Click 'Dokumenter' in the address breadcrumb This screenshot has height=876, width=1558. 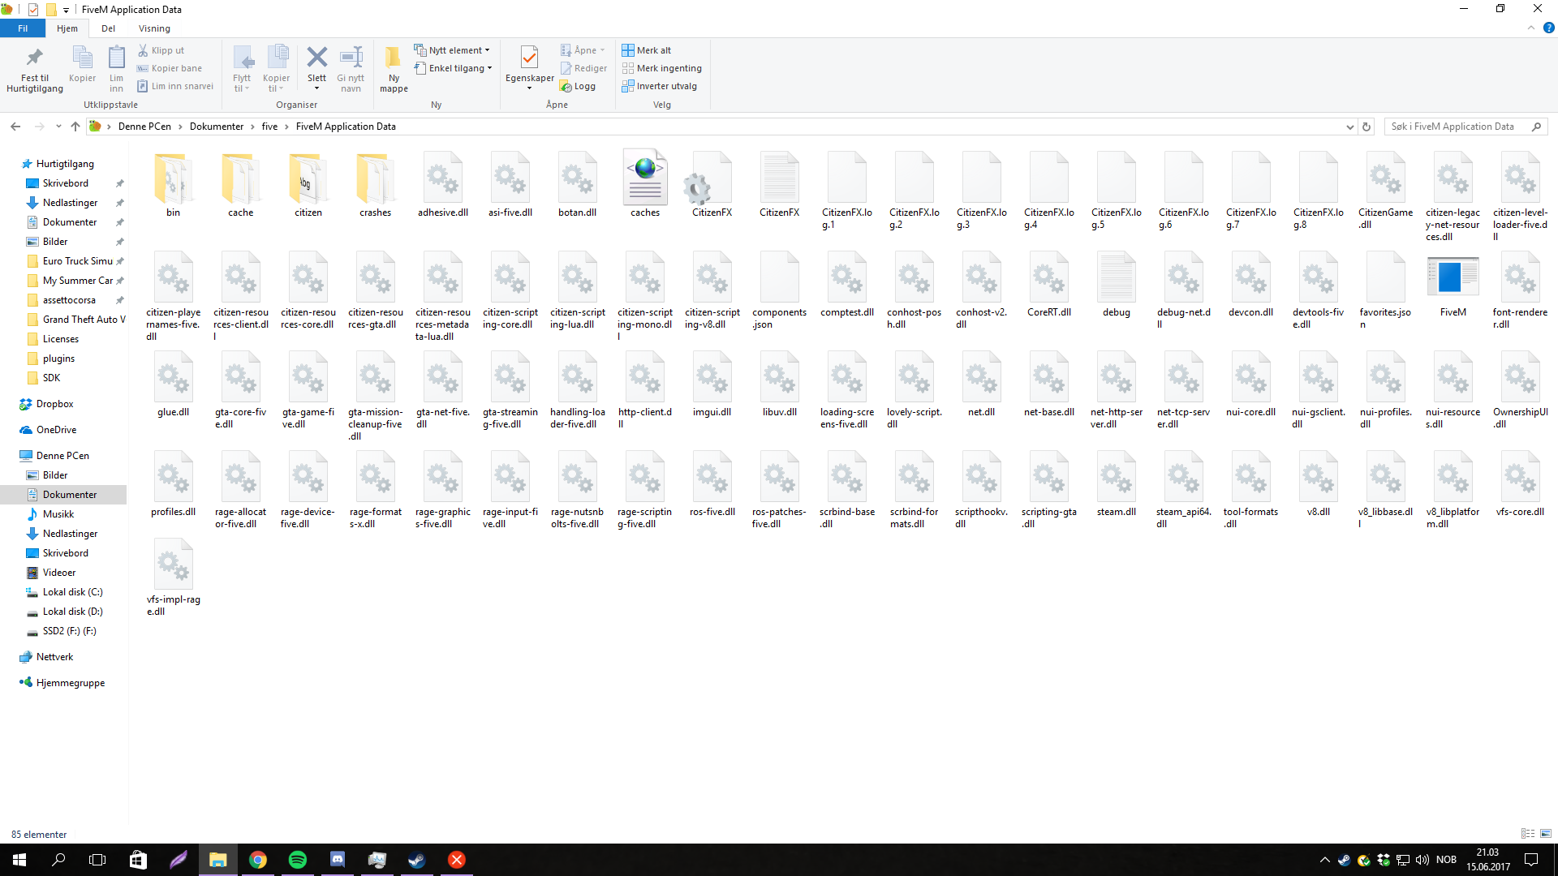tap(217, 127)
